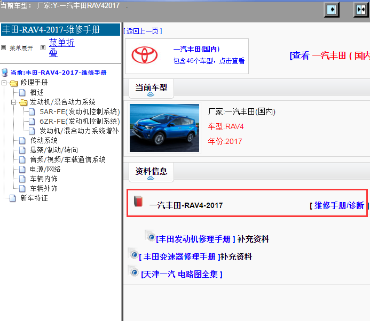Click the gear icon beside 丰田发动机修理手册
This screenshot has width=370, height=321.
click(x=150, y=236)
